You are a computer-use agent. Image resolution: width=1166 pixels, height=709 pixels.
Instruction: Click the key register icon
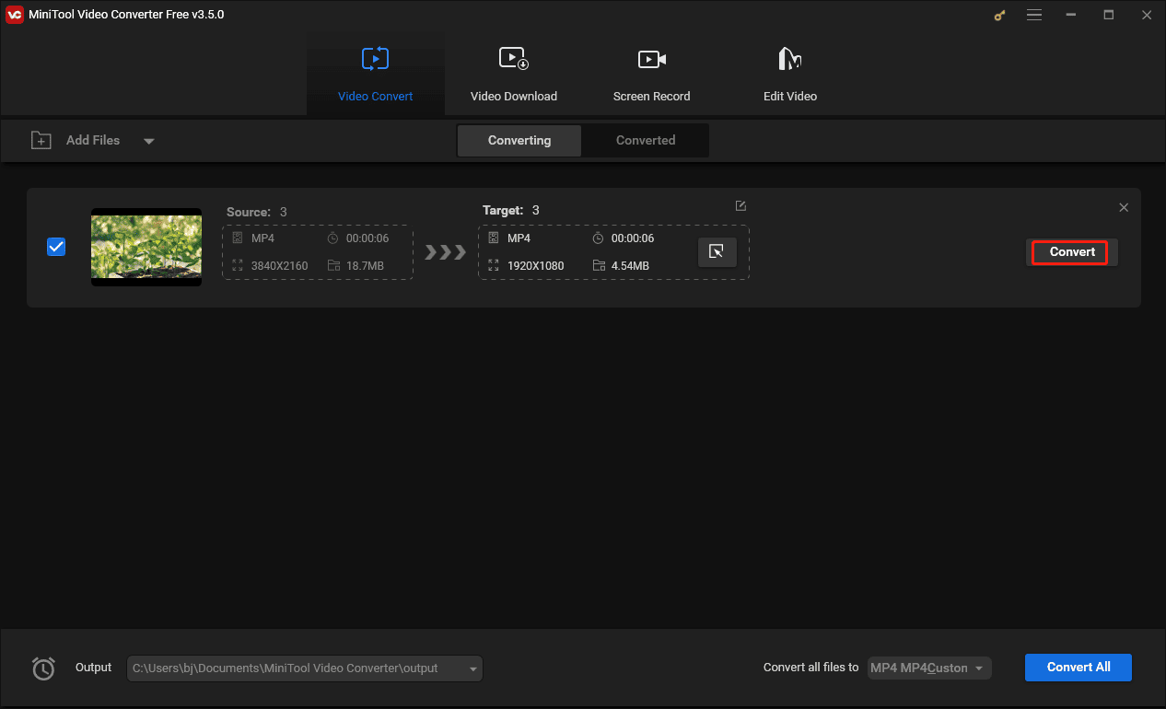click(x=1000, y=15)
